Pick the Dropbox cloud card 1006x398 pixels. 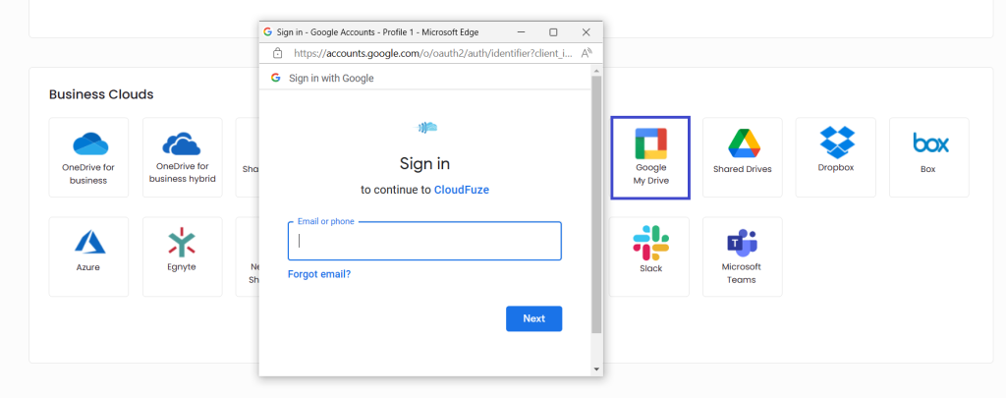pos(835,157)
